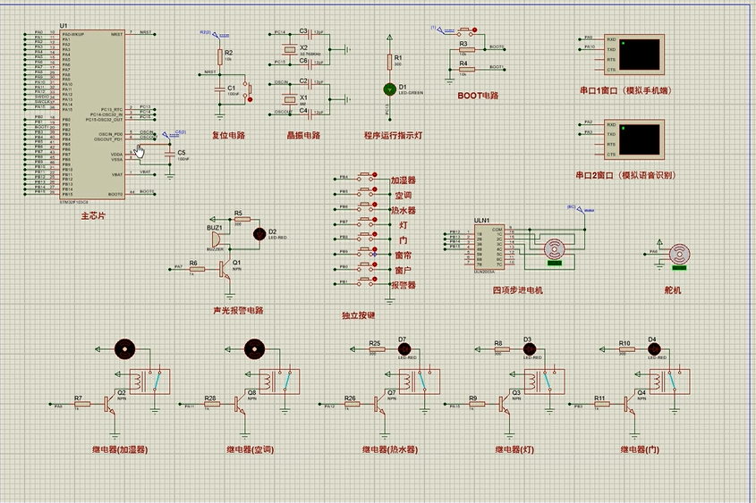Click the 门 key push button
Viewport: 756px width, 503px height.
coord(367,237)
